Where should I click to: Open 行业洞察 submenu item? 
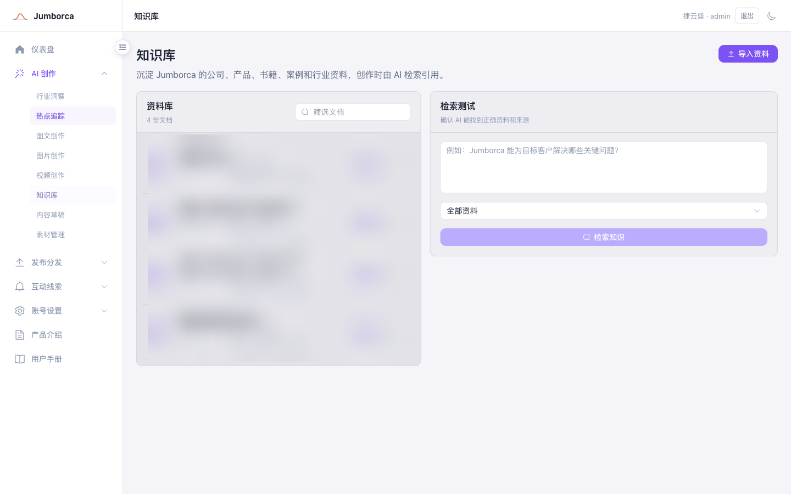73,96
